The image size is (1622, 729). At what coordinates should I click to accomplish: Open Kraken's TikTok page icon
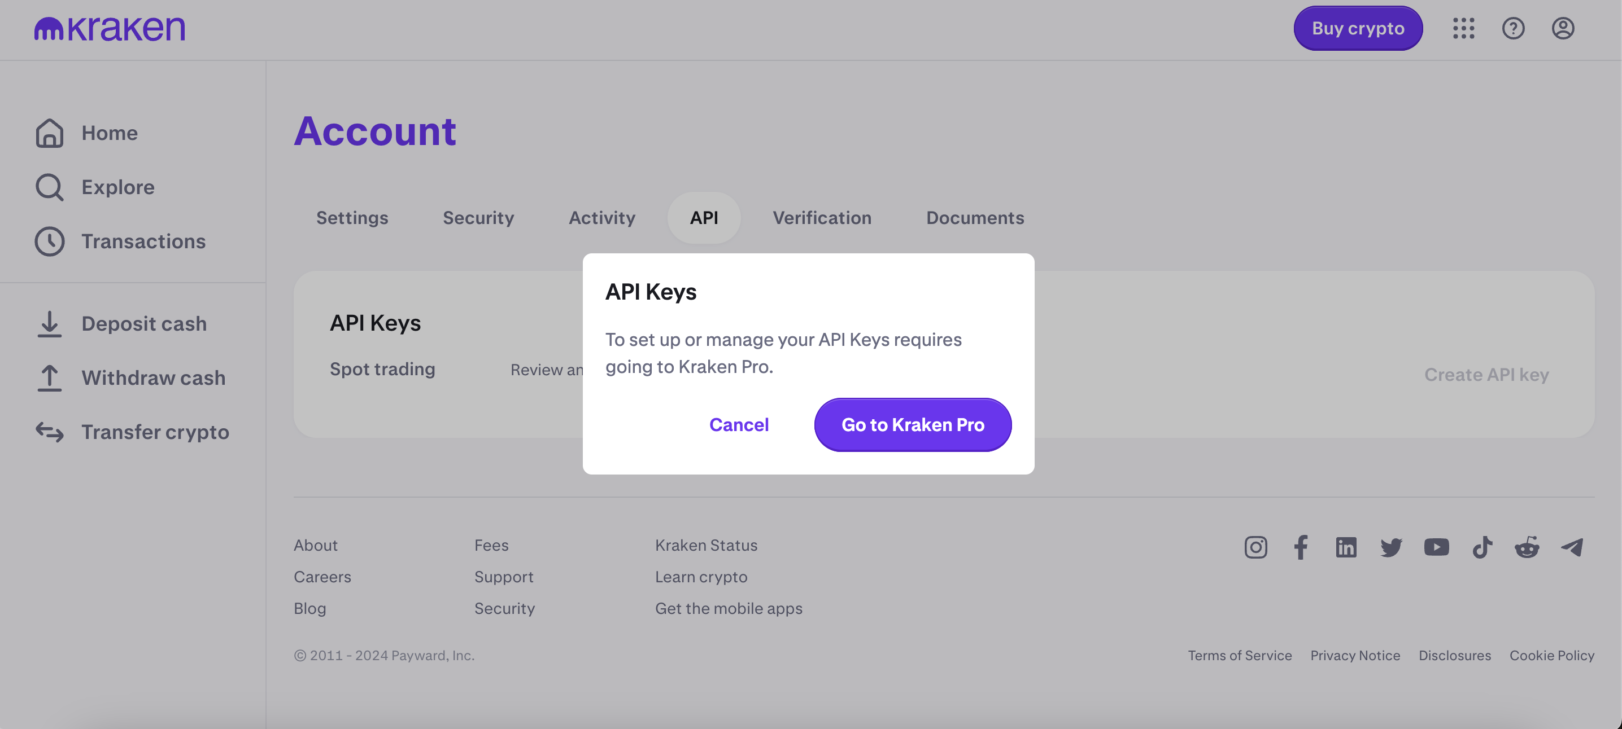(1481, 547)
